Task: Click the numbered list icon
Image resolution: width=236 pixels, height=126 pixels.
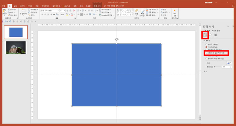Action: 83,11
